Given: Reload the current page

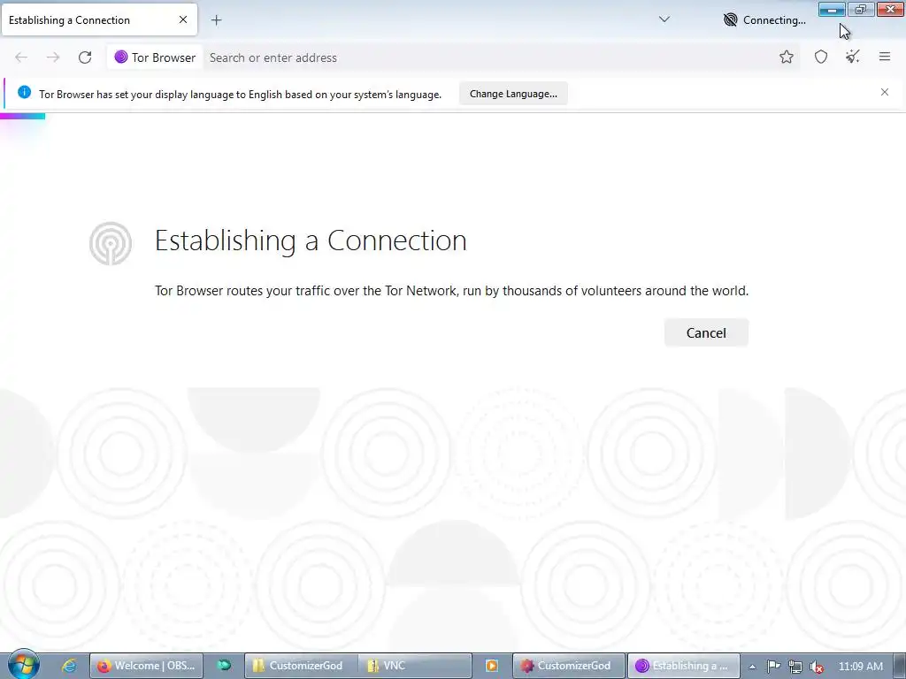Looking at the screenshot, I should pyautogui.click(x=85, y=57).
